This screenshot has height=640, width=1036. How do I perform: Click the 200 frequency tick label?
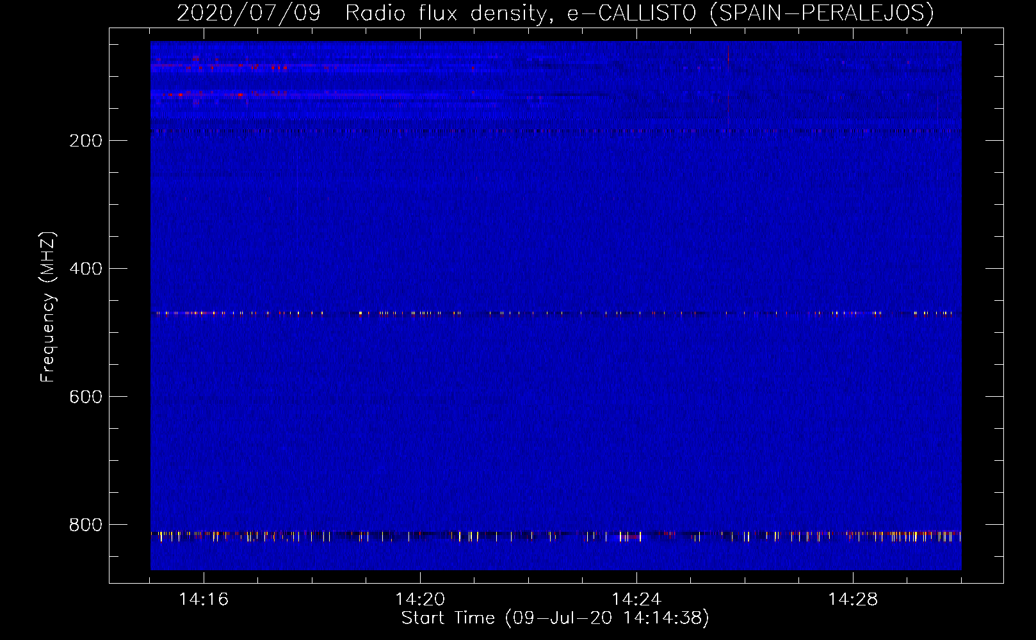(86, 141)
